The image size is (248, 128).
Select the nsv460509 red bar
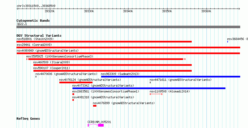point(113,65)
